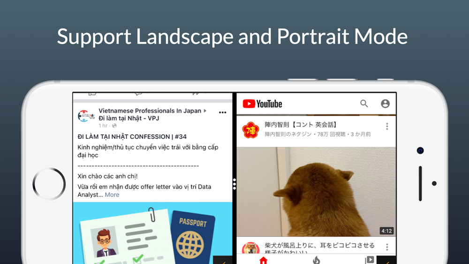Click the post privacy globe icon
This screenshot has height=264, width=469.
click(114, 126)
